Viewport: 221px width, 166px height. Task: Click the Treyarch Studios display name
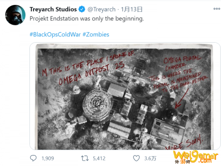coord(53,9)
